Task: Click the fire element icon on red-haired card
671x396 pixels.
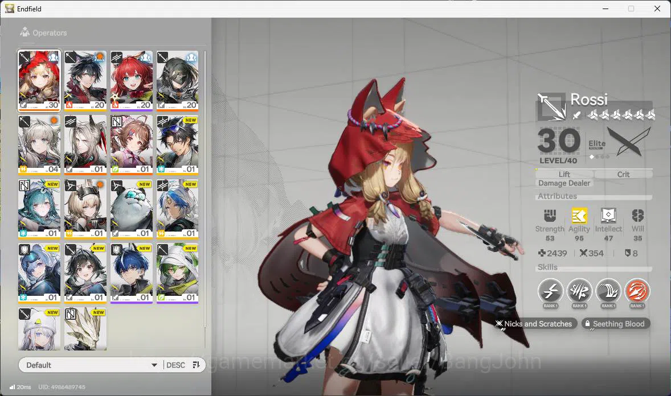Action: pos(114,105)
